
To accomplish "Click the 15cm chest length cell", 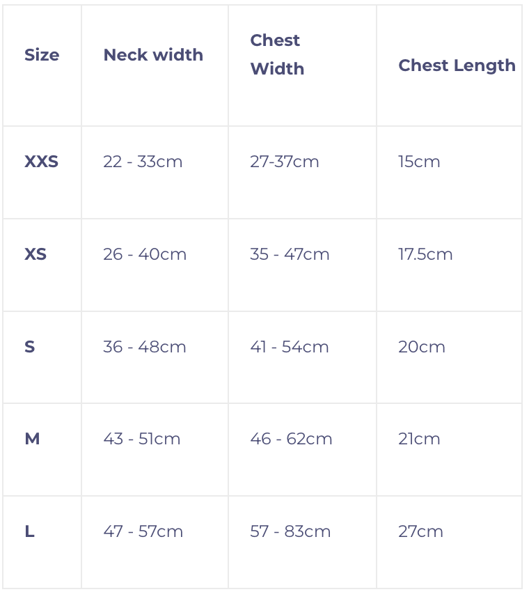I will click(419, 162).
